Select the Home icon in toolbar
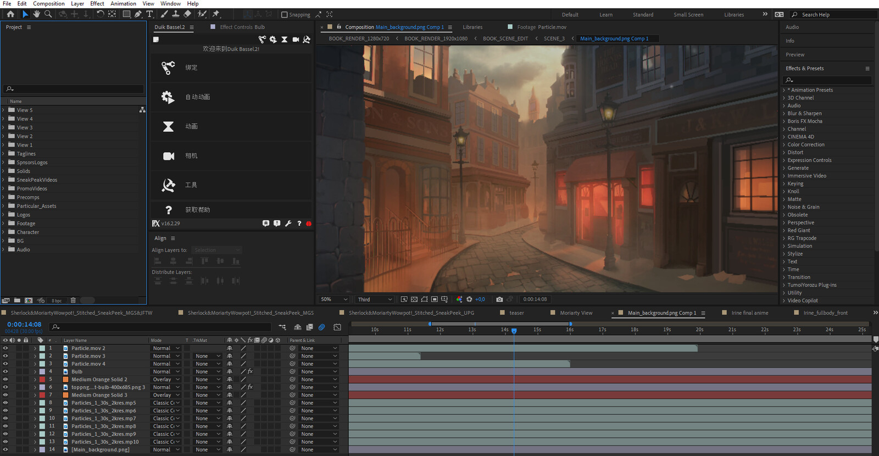879x456 pixels. 10,14
